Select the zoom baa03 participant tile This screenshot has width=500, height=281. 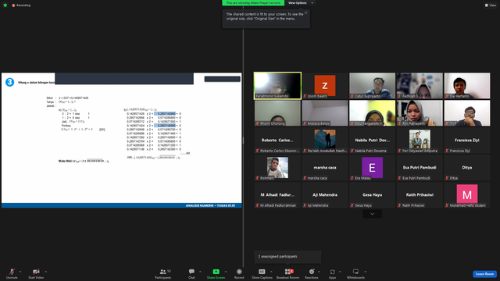click(325, 85)
